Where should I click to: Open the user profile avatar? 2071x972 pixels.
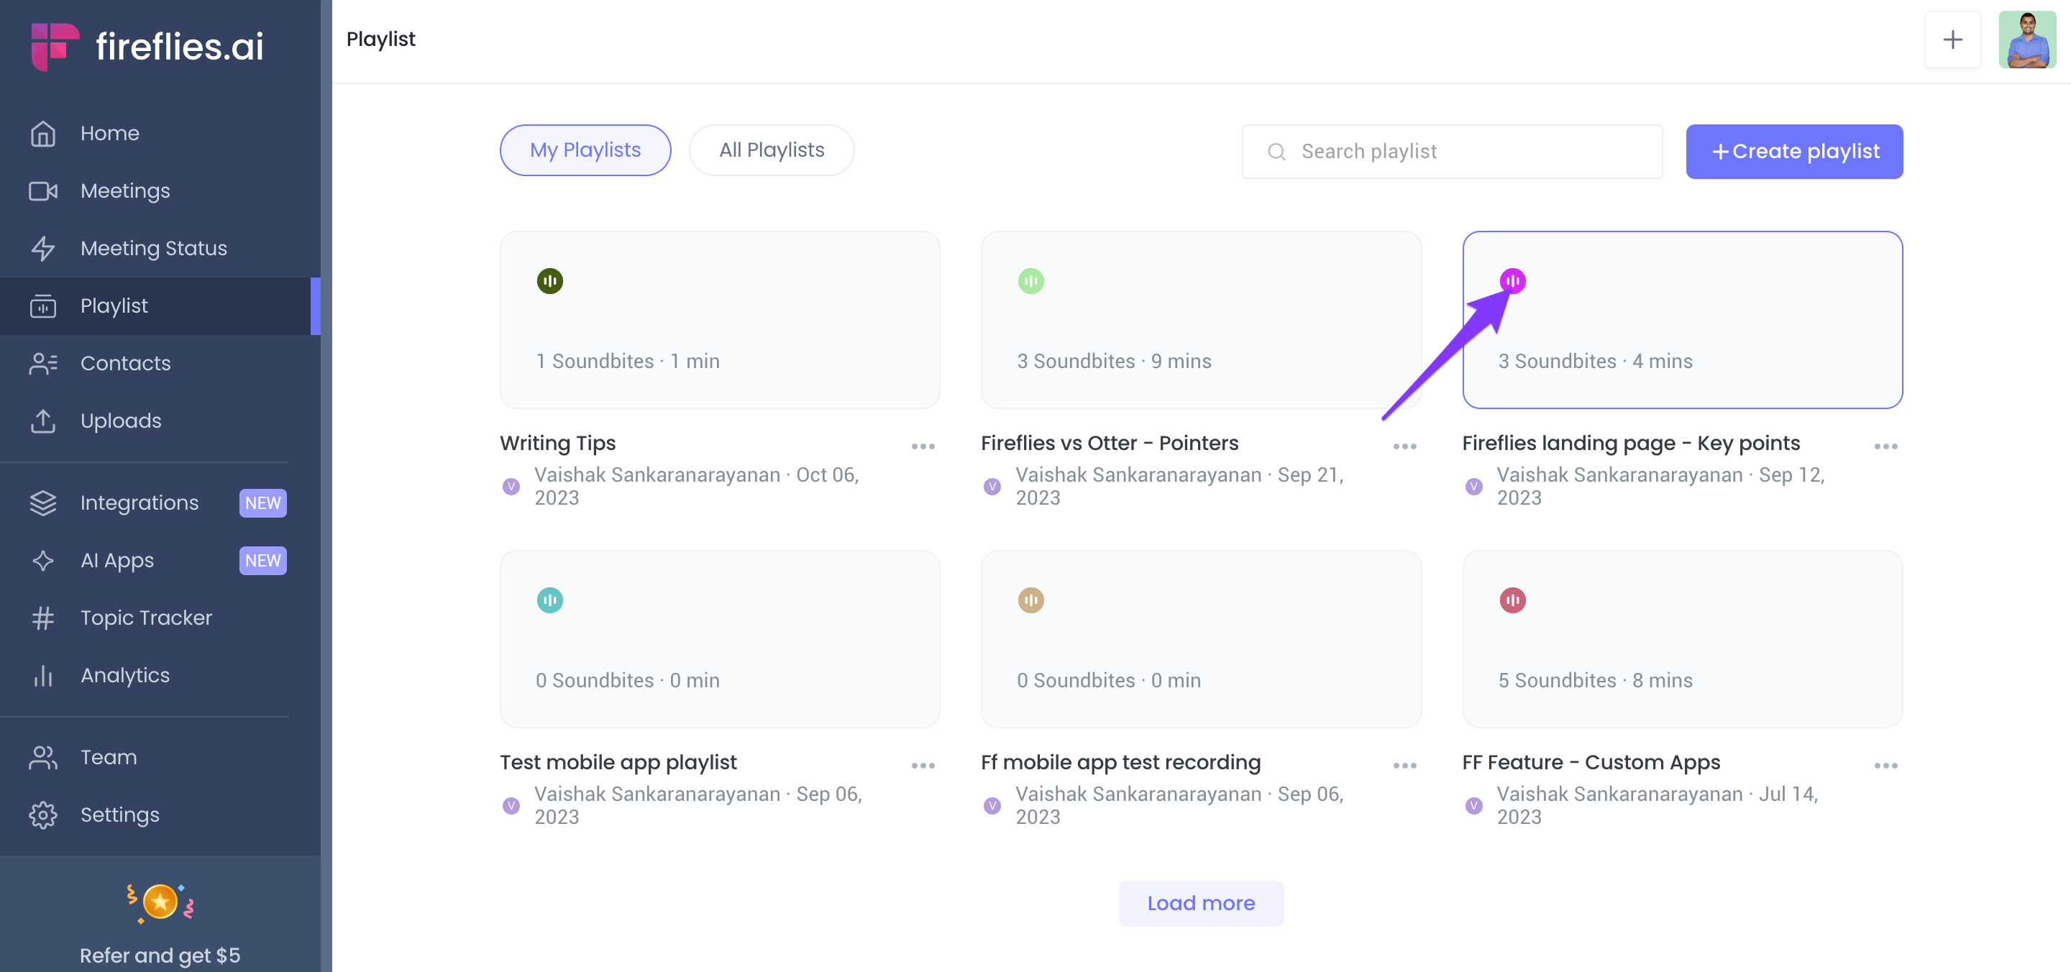[x=2027, y=40]
